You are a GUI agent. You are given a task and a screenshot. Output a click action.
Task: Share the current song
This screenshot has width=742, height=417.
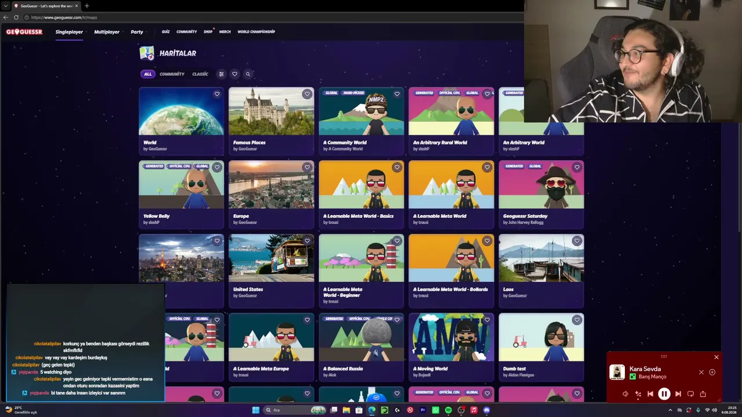703,394
